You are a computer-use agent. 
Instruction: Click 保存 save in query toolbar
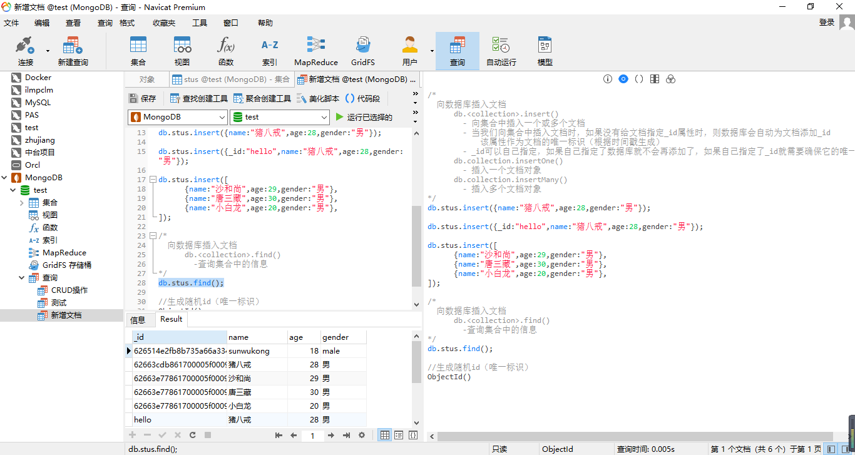point(142,98)
